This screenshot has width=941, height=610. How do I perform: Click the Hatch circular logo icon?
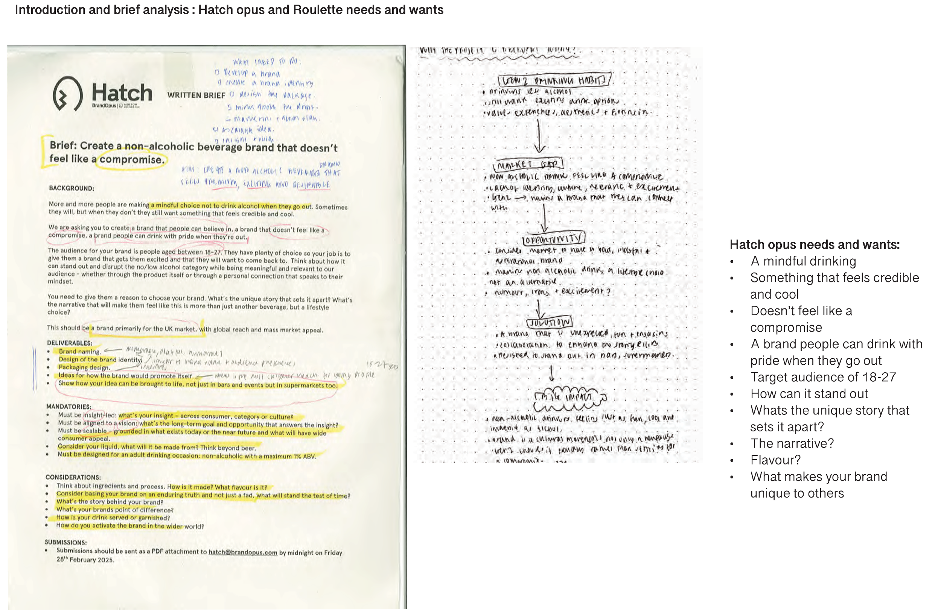(67, 93)
